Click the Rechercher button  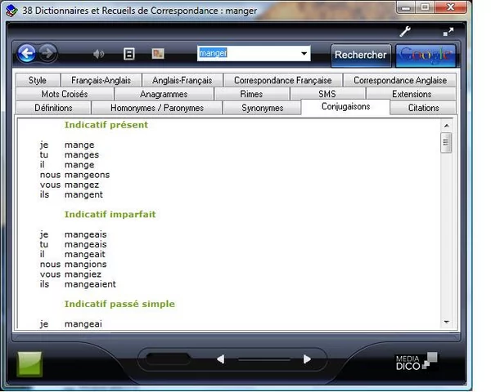pos(361,55)
